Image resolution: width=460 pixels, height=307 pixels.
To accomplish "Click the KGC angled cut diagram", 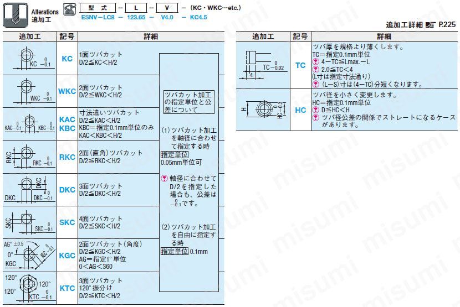I will [x=30, y=255].
